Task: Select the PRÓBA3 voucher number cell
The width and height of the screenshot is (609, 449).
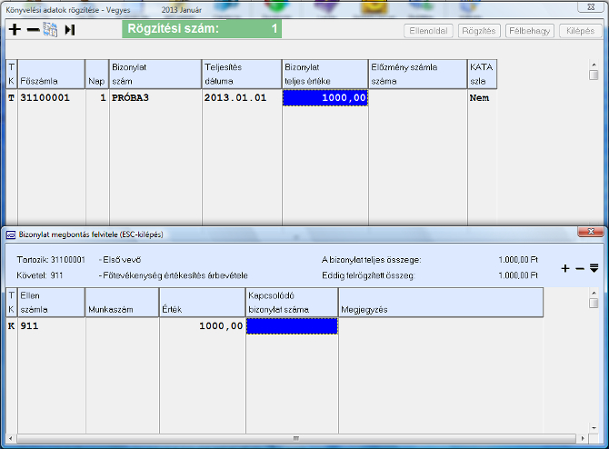Action: (155, 98)
